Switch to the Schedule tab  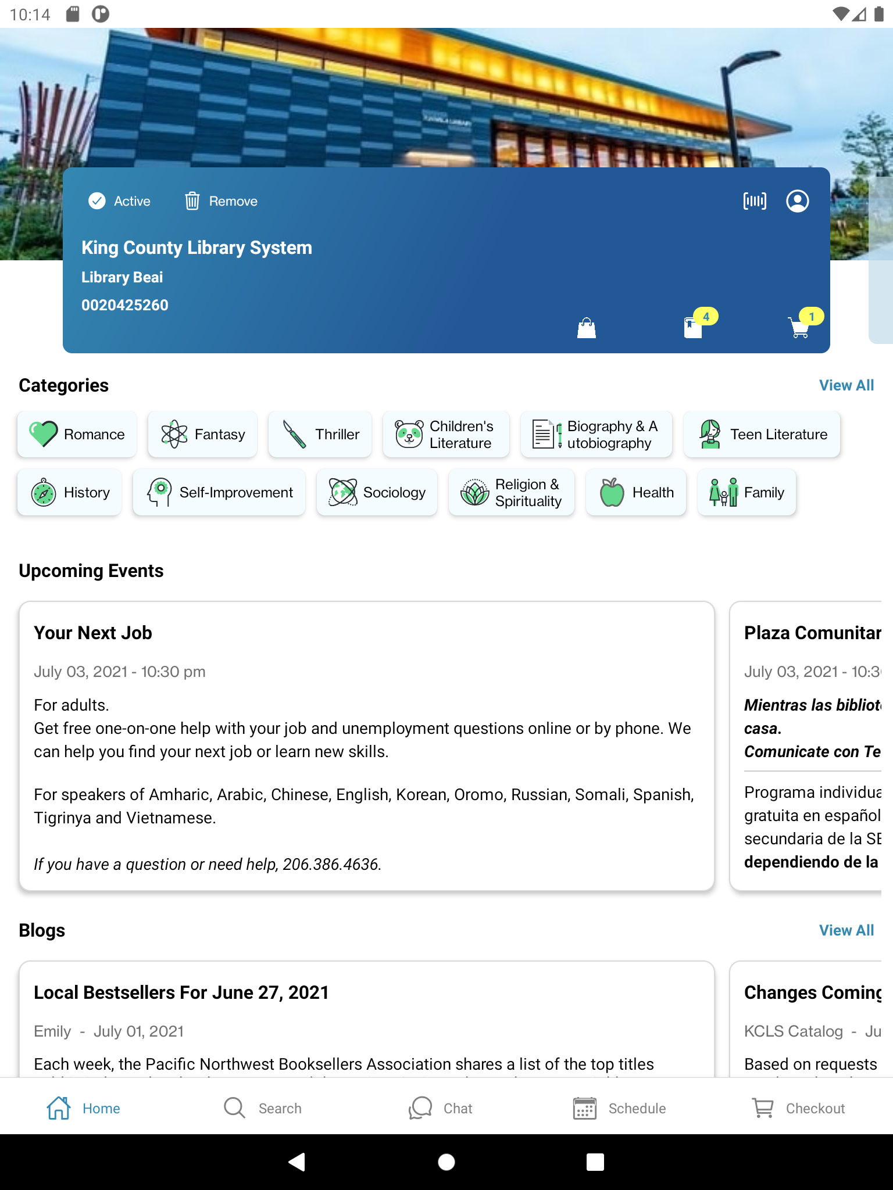point(619,1108)
